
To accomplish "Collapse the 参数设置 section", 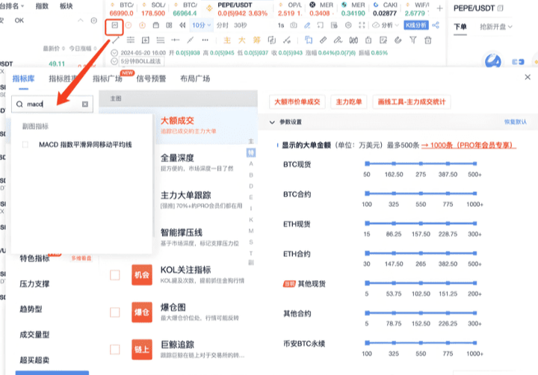I will coord(272,123).
